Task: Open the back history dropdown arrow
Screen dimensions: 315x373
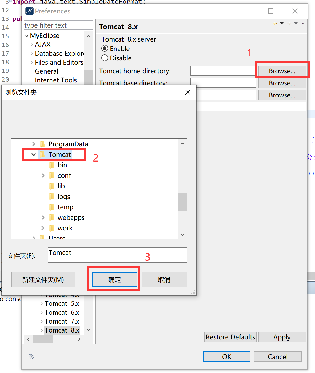Action: pos(282,23)
